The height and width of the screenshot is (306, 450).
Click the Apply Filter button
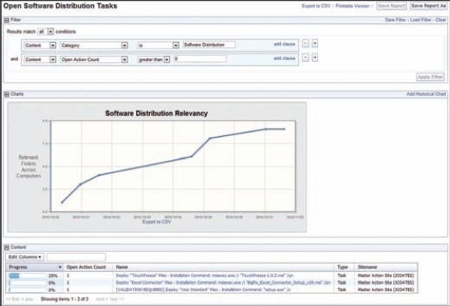point(430,77)
